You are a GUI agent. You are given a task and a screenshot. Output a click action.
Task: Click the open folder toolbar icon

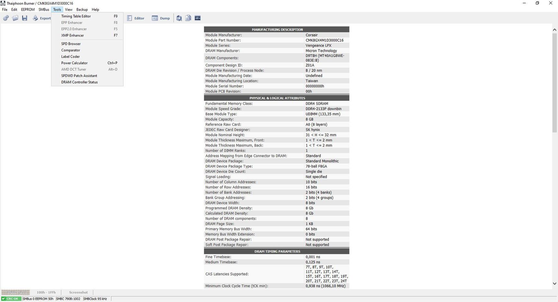point(15,18)
